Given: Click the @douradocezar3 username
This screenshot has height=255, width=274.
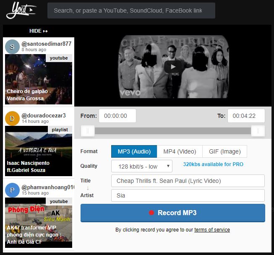Looking at the screenshot, I should pyautogui.click(x=44, y=115).
